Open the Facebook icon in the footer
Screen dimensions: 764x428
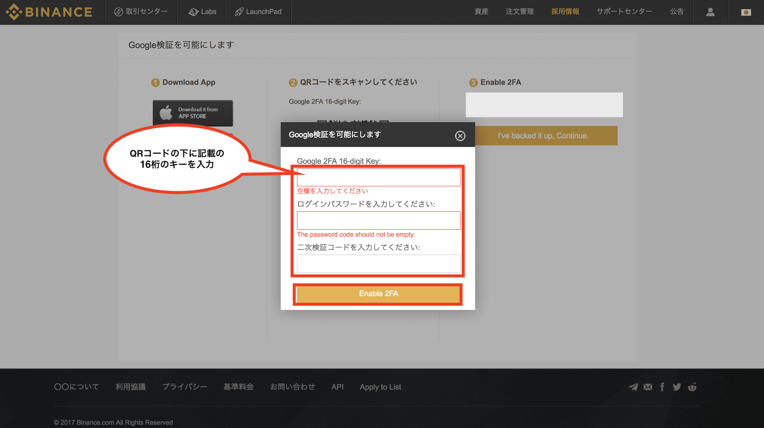(662, 387)
